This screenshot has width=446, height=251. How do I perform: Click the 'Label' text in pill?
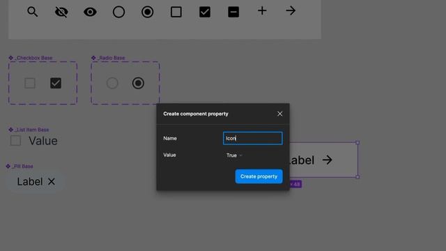tap(30, 181)
